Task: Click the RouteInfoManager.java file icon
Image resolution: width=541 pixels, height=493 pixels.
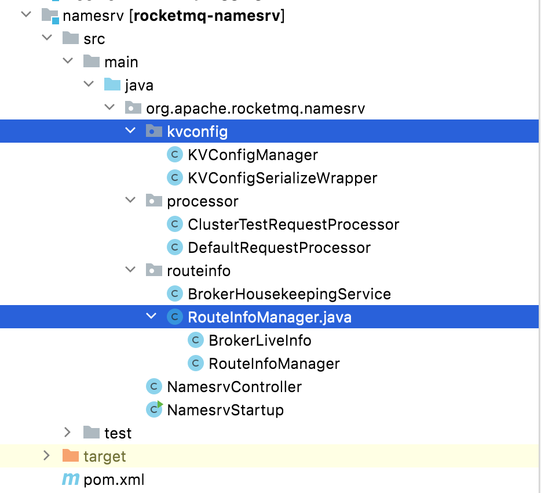Action: point(175,317)
